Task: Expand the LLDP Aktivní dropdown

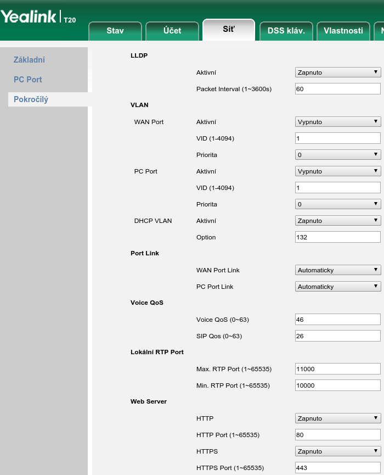Action: click(x=338, y=72)
